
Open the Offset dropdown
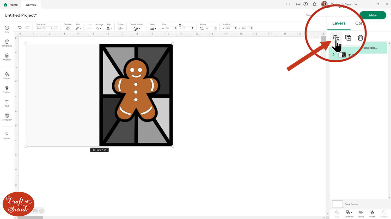coord(121,28)
